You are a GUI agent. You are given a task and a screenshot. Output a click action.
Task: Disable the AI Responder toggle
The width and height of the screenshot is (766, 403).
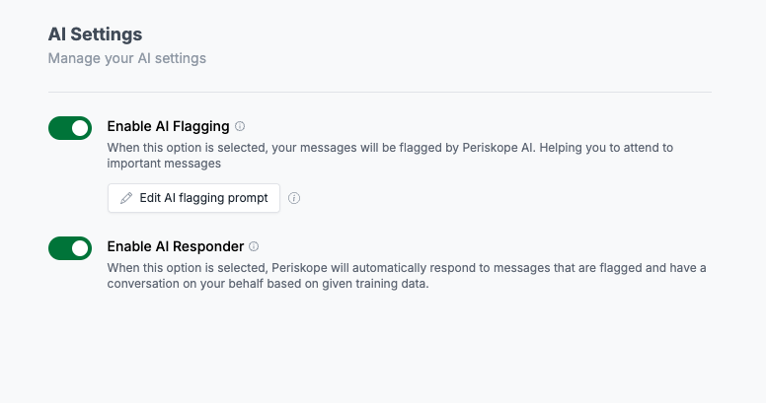[x=70, y=248]
